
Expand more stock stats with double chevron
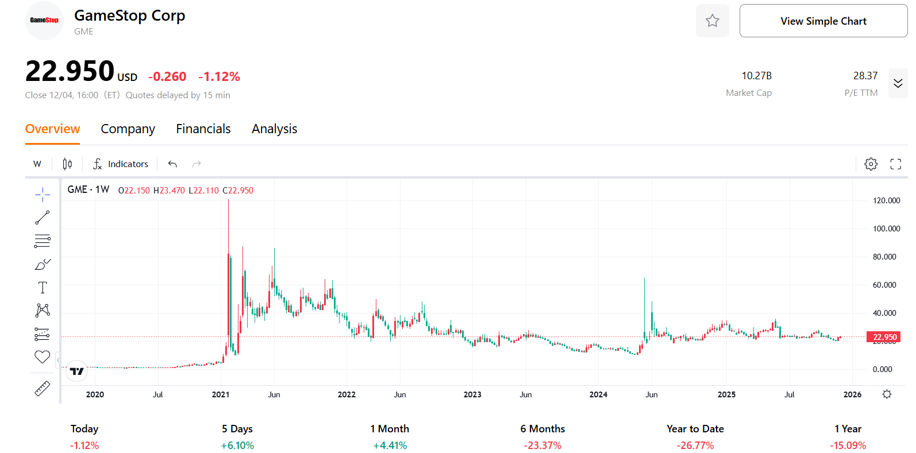898,83
